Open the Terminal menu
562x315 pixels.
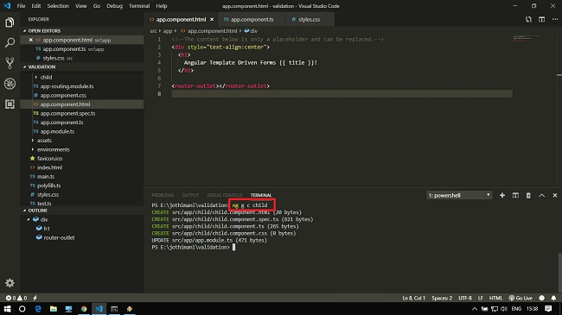pos(139,6)
